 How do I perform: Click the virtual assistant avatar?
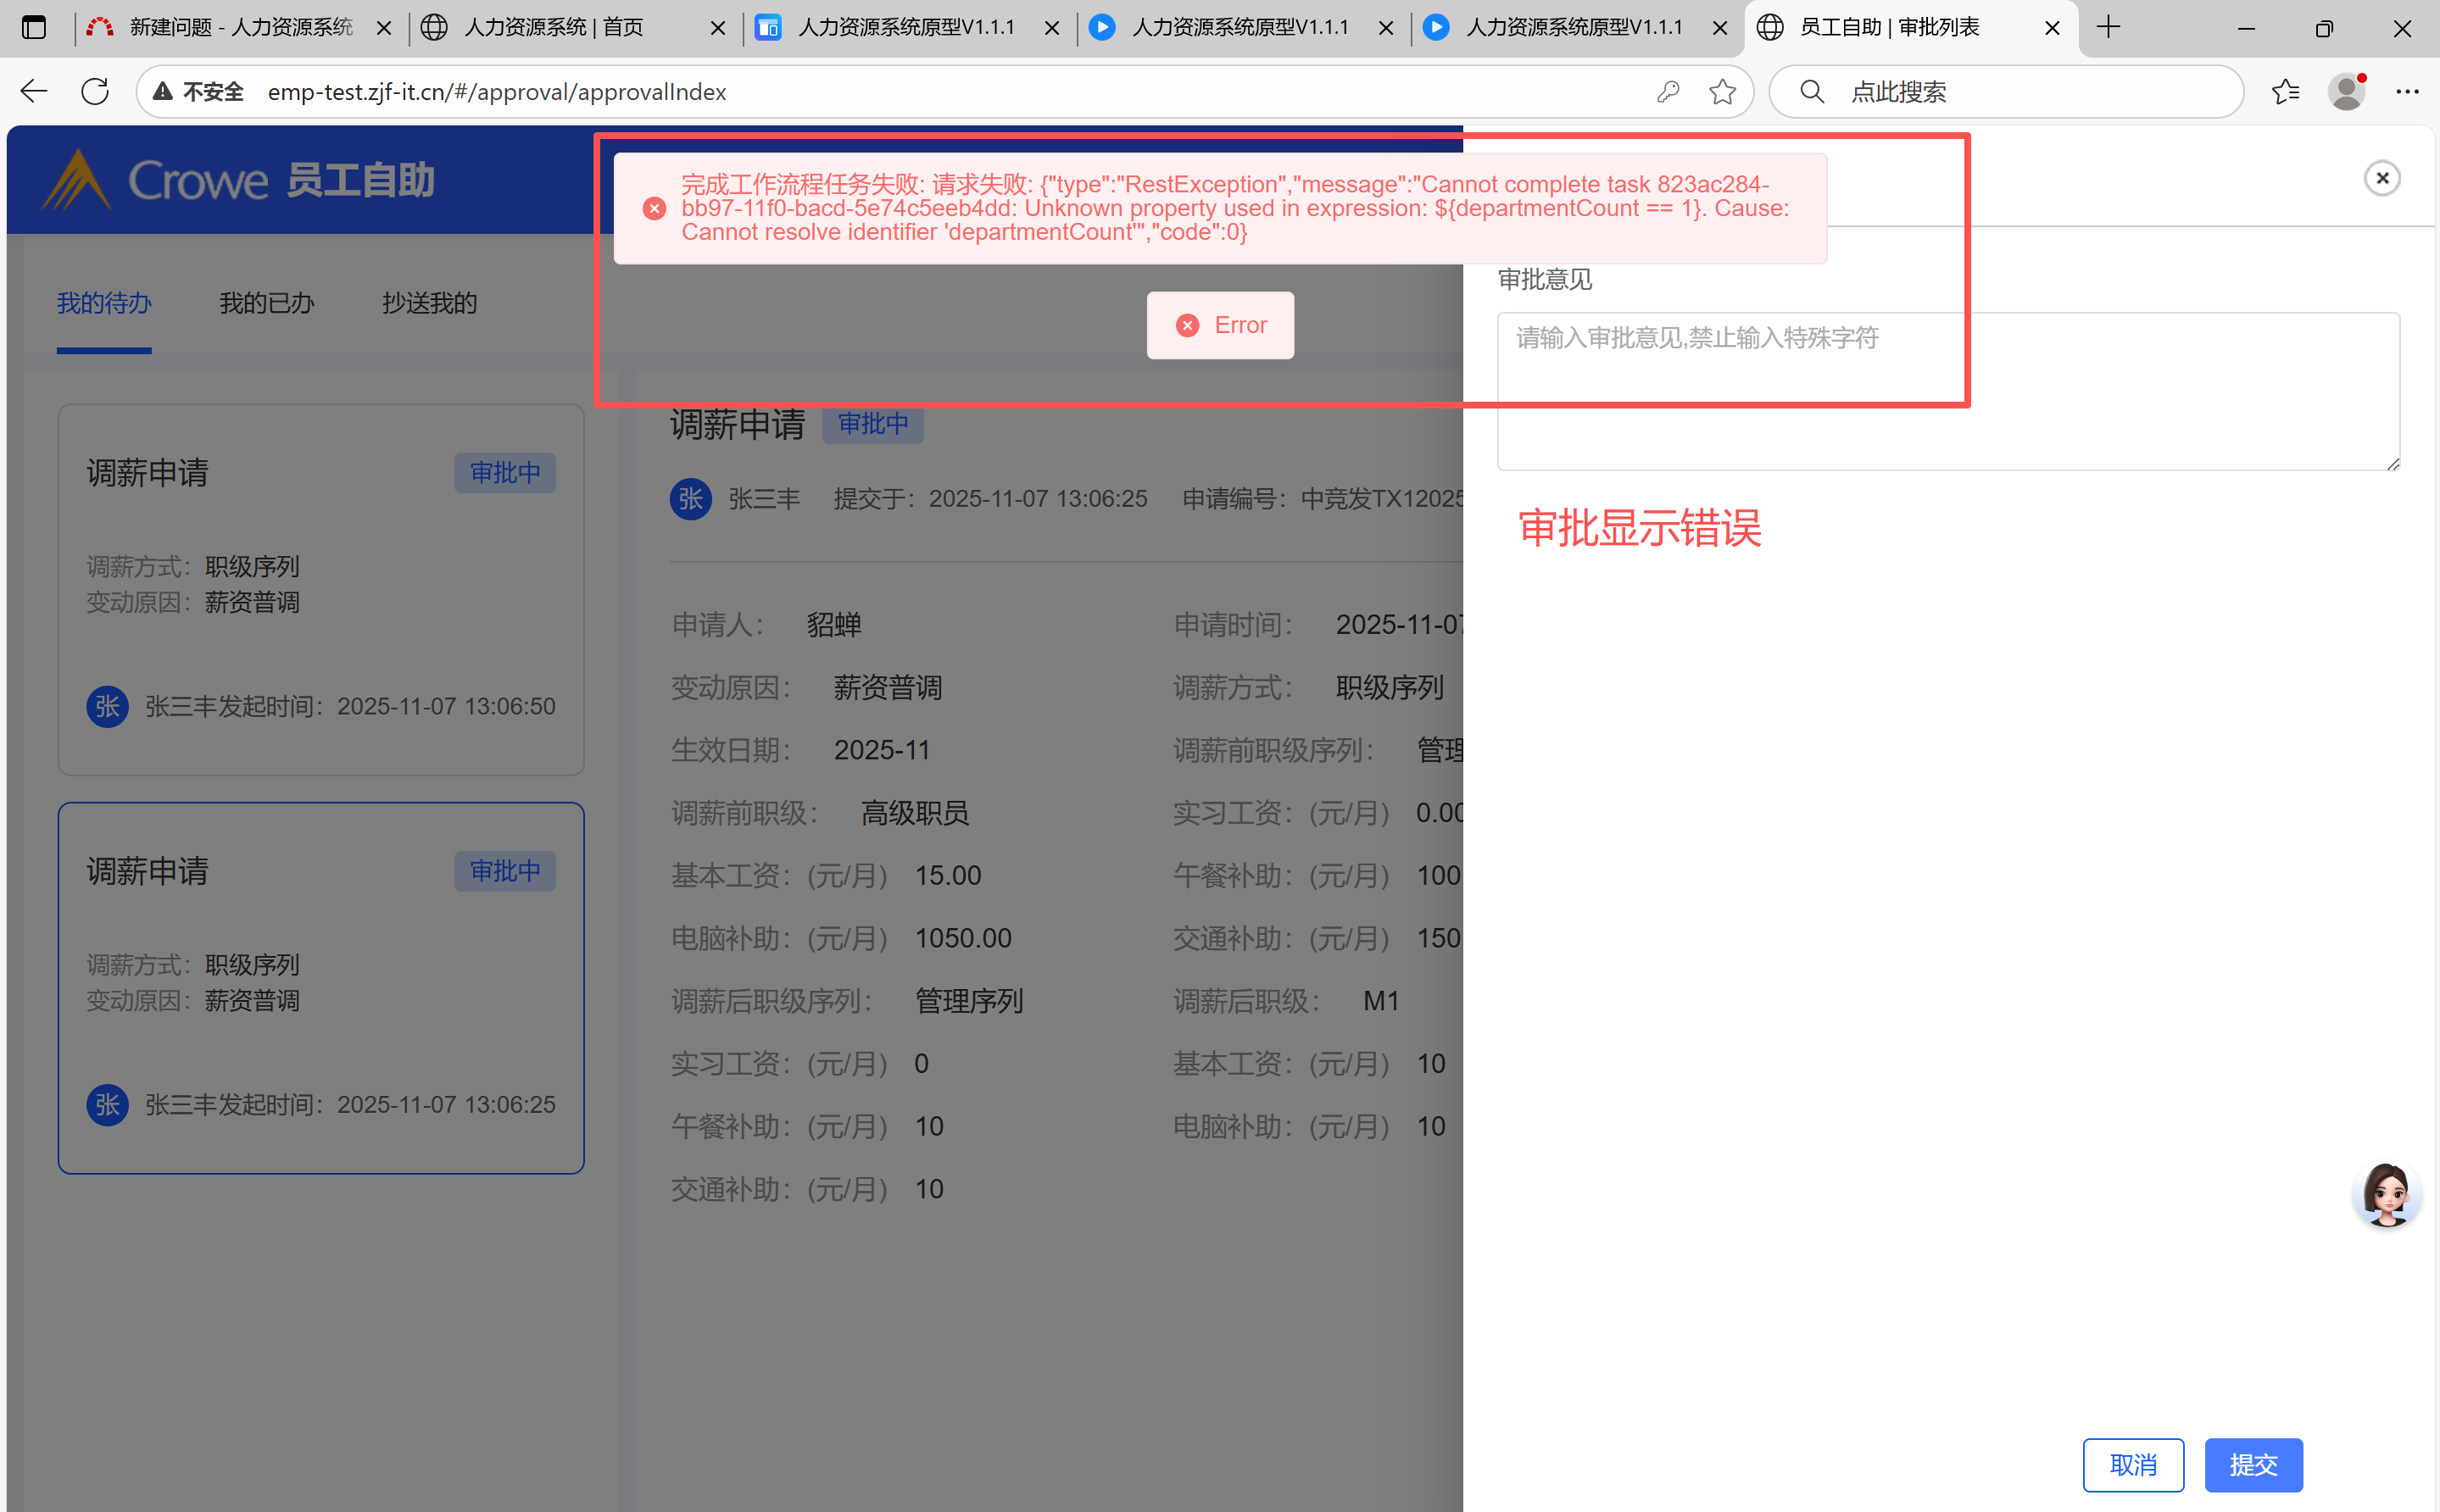point(2387,1194)
